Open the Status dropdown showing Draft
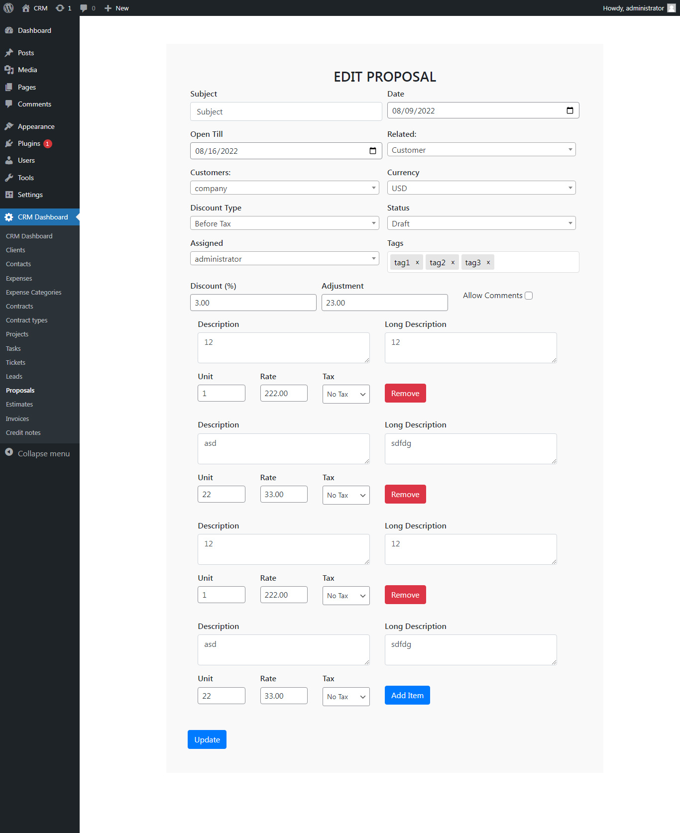The height and width of the screenshot is (833, 680). coord(481,223)
